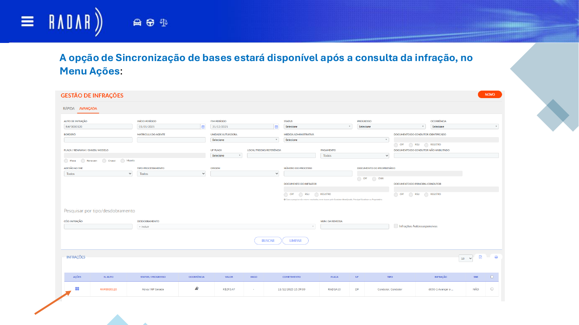Choose CPF under Documento do Infrator
Screen dimensions: 579x325
click(286, 195)
